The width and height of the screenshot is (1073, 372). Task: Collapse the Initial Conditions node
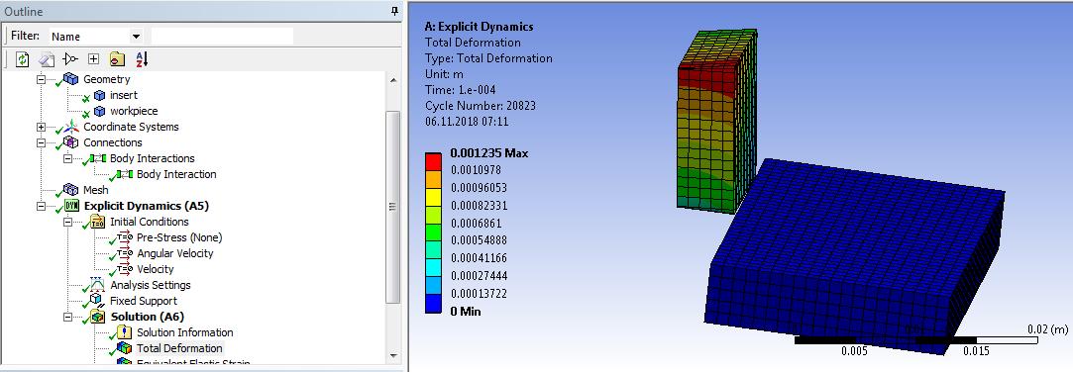click(67, 222)
